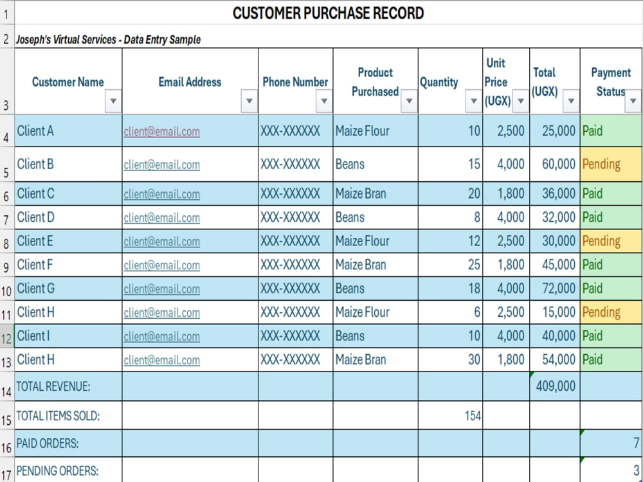Screen dimensions: 643x482
Task: Select the Client A name cell
Action: [x=69, y=130]
